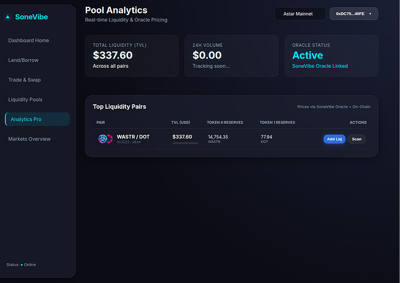
Task: Open the wallet address dropdown arrow
Action: [x=370, y=14]
